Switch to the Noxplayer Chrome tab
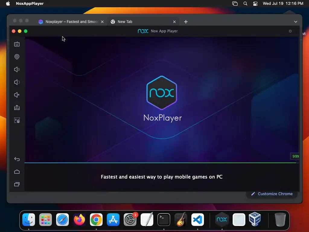The height and width of the screenshot is (232, 309). [x=71, y=22]
